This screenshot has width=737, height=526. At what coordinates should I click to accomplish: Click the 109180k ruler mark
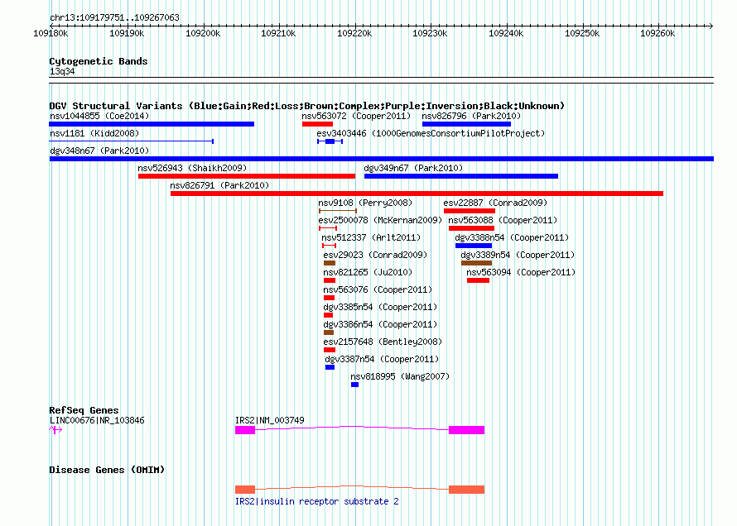[x=51, y=33]
